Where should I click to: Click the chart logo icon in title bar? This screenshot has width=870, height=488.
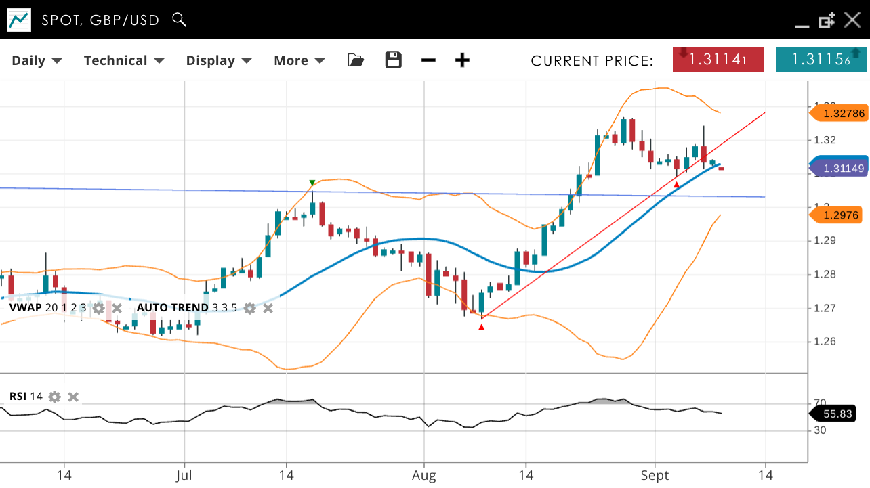(19, 20)
